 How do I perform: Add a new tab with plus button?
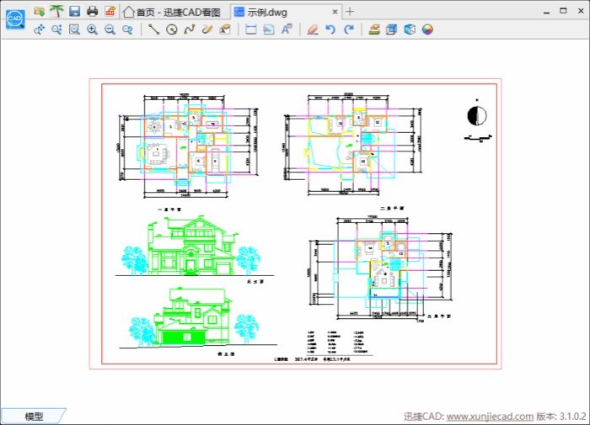[x=350, y=12]
